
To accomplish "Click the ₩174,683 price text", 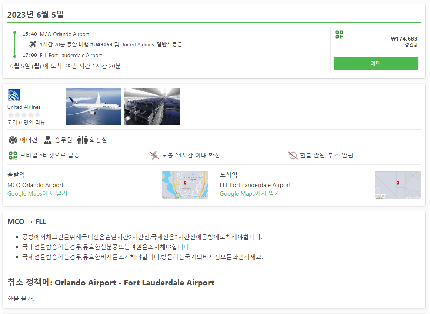I will [404, 39].
